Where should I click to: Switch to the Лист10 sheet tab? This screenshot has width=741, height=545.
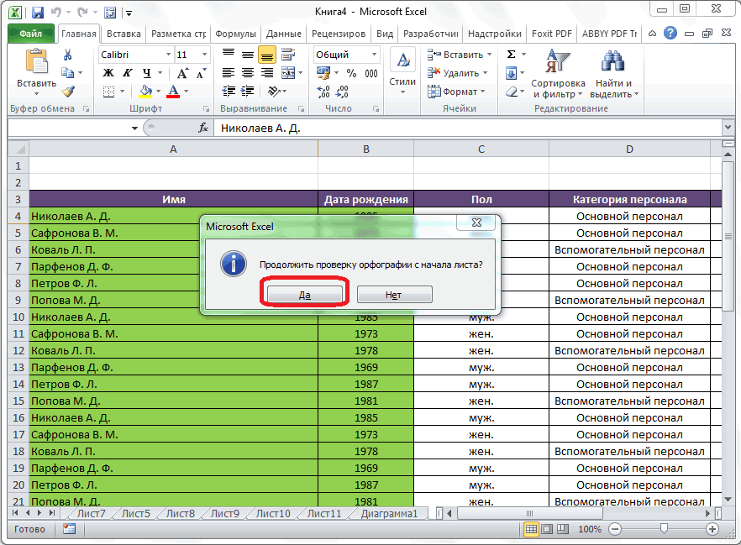pos(273,514)
